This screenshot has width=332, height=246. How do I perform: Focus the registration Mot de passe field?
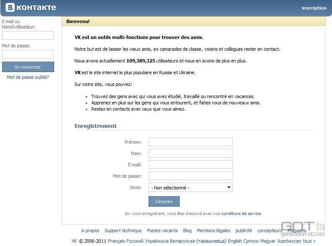(x=191, y=176)
